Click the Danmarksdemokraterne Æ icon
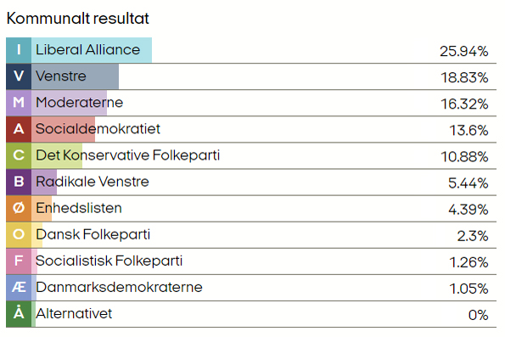Screen dimensions: 505x337 19,288
